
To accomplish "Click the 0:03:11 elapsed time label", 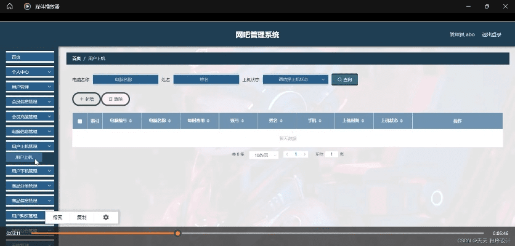I will [13, 233].
